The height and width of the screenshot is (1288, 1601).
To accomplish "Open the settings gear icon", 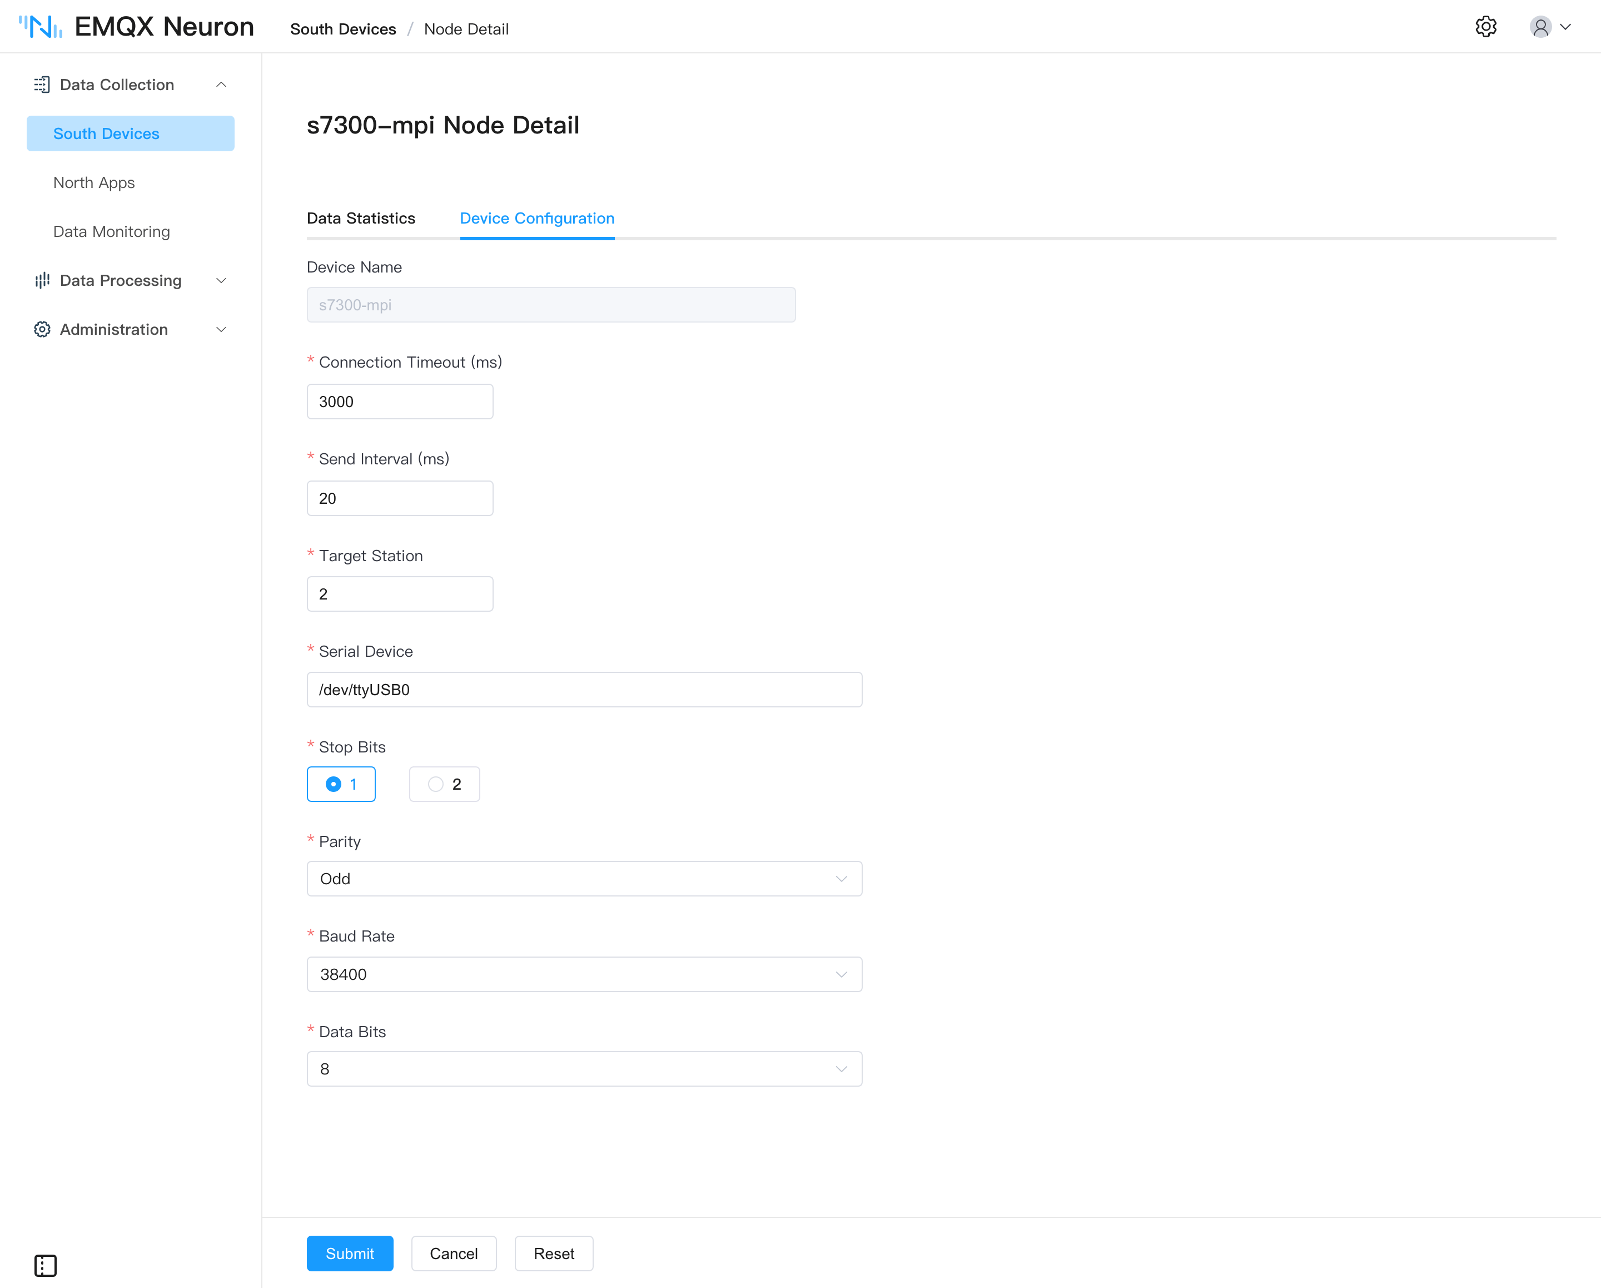I will (1485, 27).
